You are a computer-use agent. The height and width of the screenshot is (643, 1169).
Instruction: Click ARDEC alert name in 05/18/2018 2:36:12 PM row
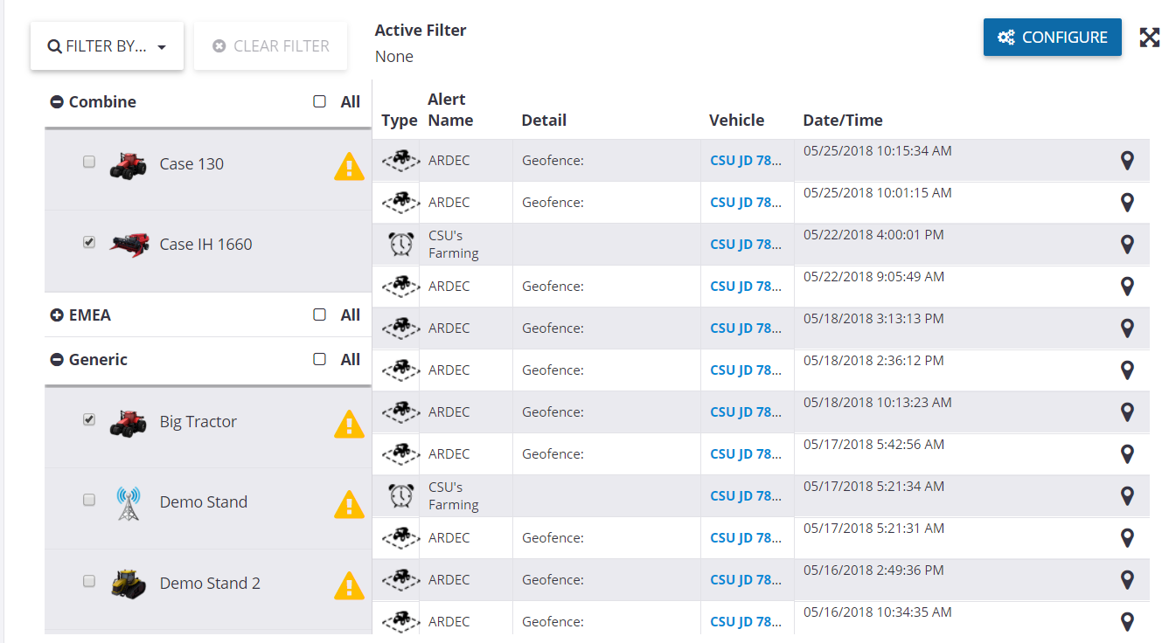tap(449, 370)
